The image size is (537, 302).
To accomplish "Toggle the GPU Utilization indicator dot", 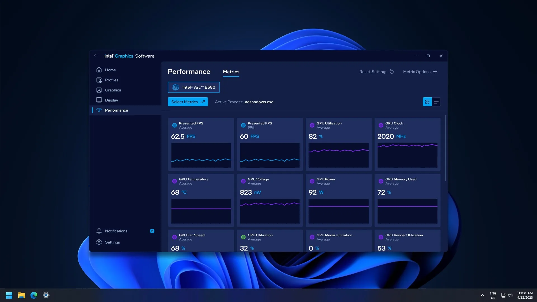I will click(x=312, y=125).
